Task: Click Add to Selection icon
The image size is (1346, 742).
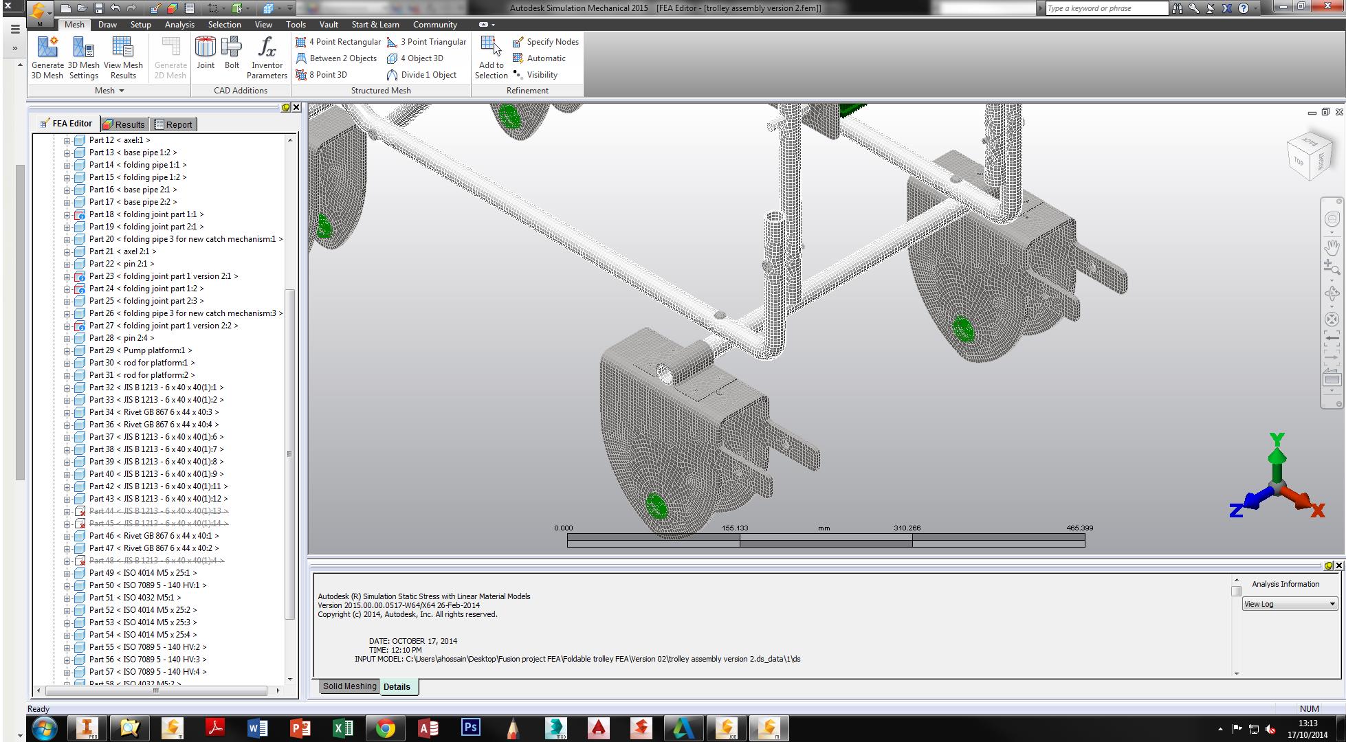Action: point(491,58)
